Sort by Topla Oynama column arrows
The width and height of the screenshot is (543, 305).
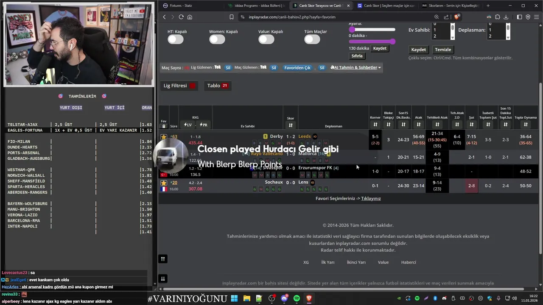tap(526, 125)
